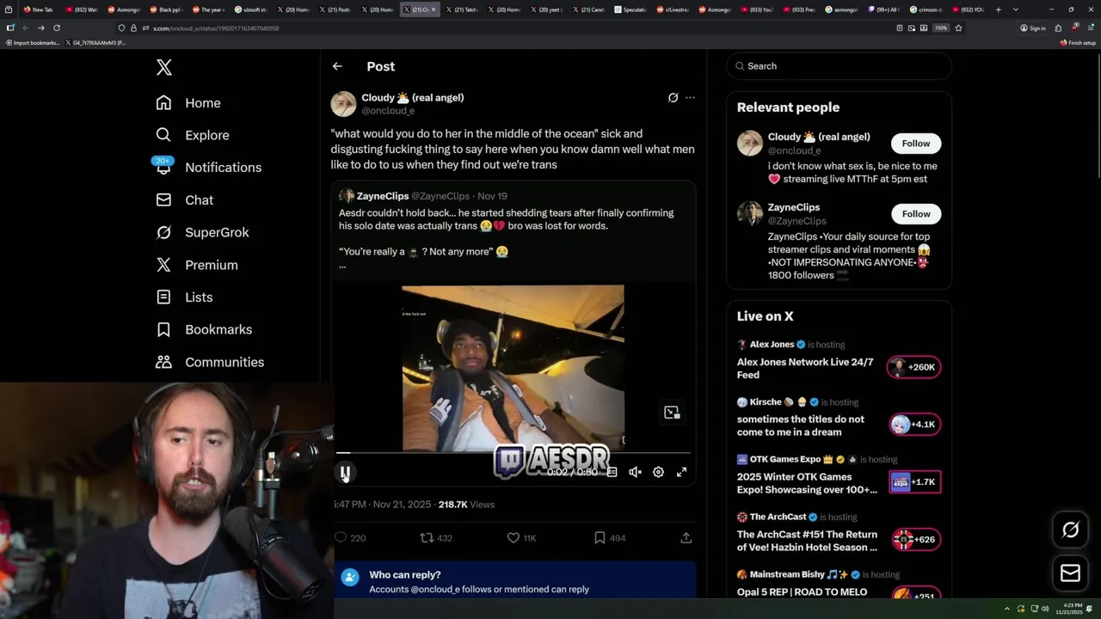The image size is (1101, 619).
Task: Pause the video with the pause button
Action: click(344, 472)
